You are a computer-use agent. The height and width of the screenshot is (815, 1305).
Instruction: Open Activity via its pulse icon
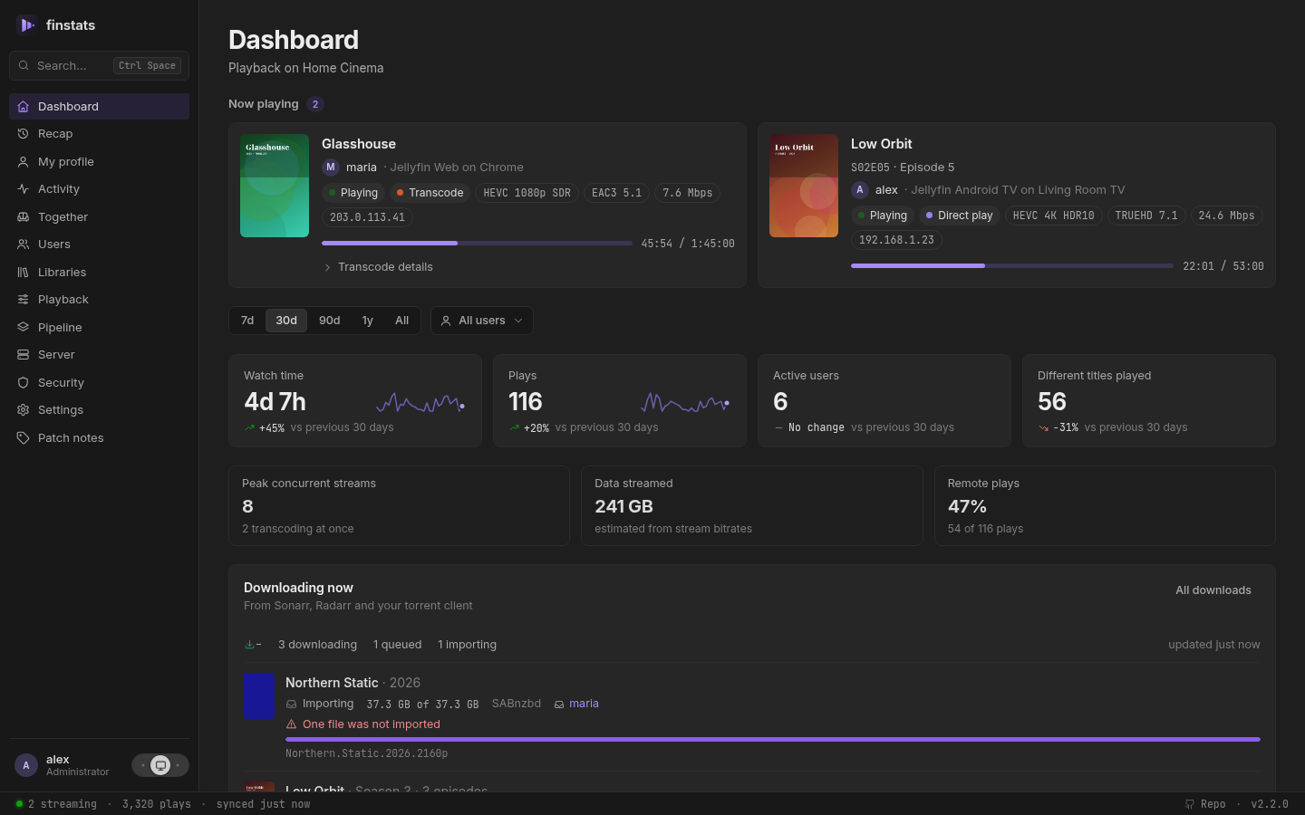(x=23, y=189)
